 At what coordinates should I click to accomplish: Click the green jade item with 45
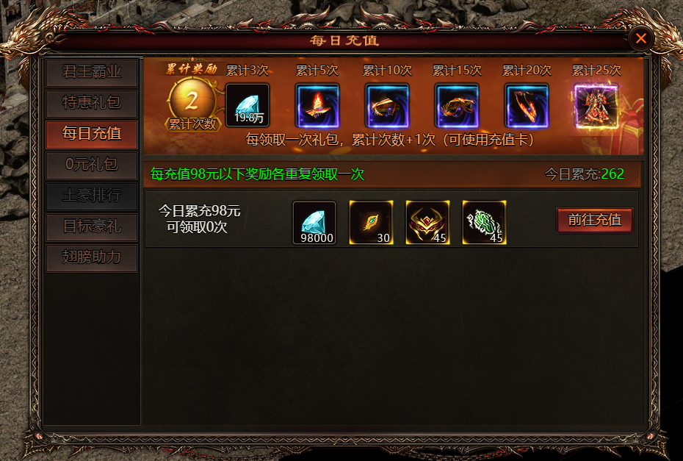click(x=485, y=223)
